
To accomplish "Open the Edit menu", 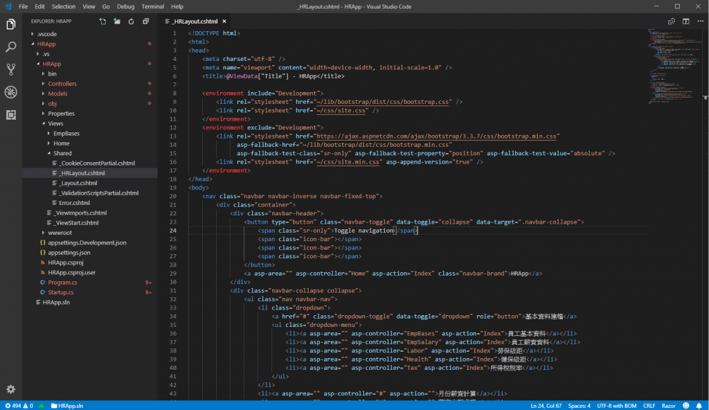I will 39,6.
